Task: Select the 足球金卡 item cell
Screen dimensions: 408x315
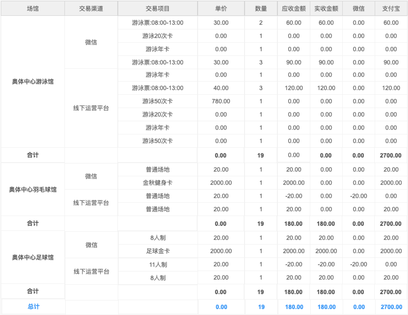Action: [x=157, y=251]
